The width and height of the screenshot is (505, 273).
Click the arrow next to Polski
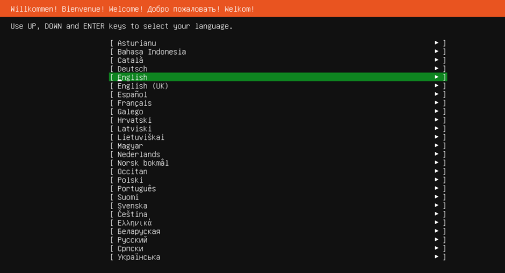437,180
